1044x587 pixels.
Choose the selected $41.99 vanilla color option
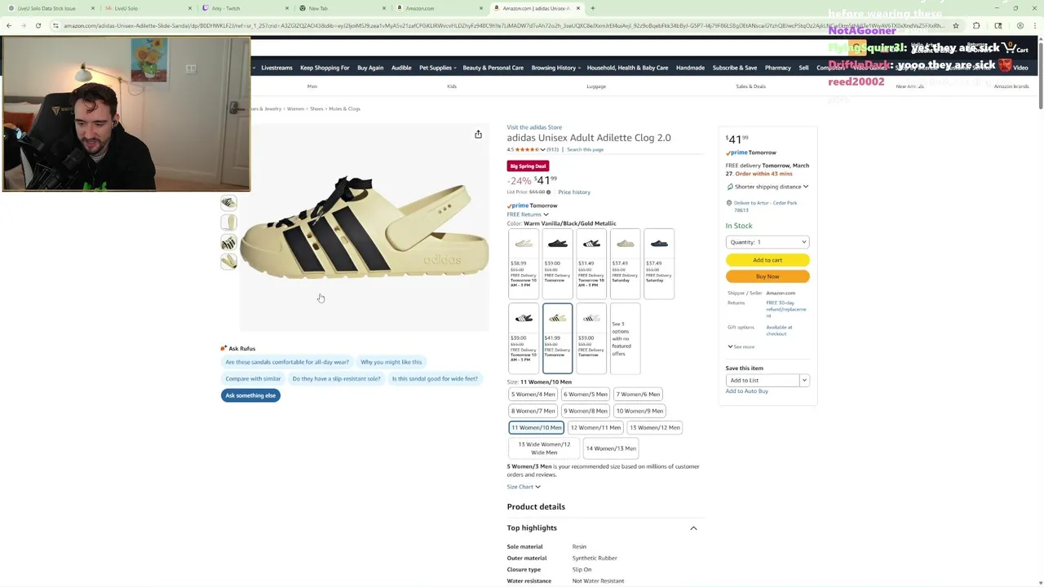(558, 338)
